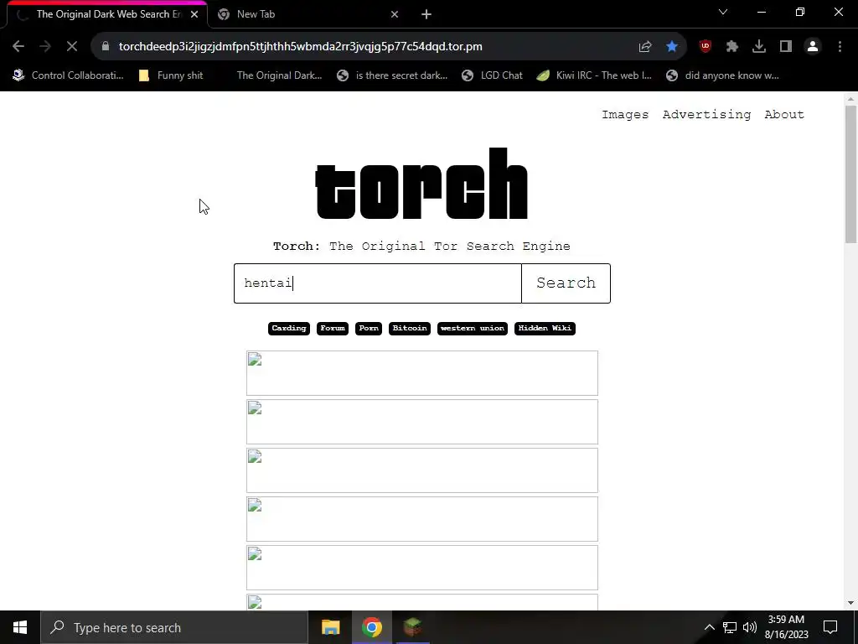
Task: Click the fifth broken banner image
Action: [422, 568]
